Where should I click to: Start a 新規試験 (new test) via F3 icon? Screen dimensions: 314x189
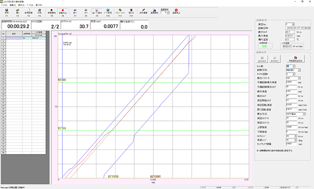[29, 10]
